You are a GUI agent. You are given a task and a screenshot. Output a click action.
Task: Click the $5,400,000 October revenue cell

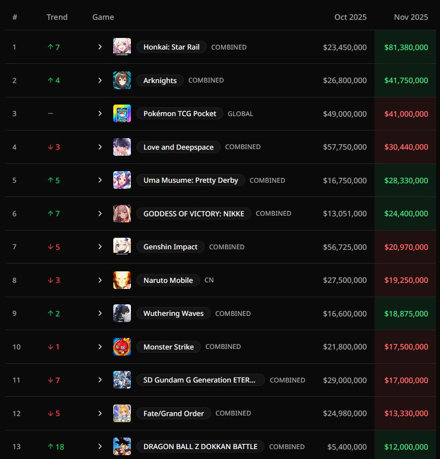tap(347, 447)
